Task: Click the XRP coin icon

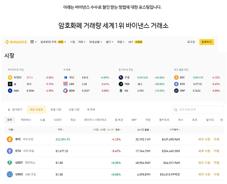Action: (x=176, y=91)
